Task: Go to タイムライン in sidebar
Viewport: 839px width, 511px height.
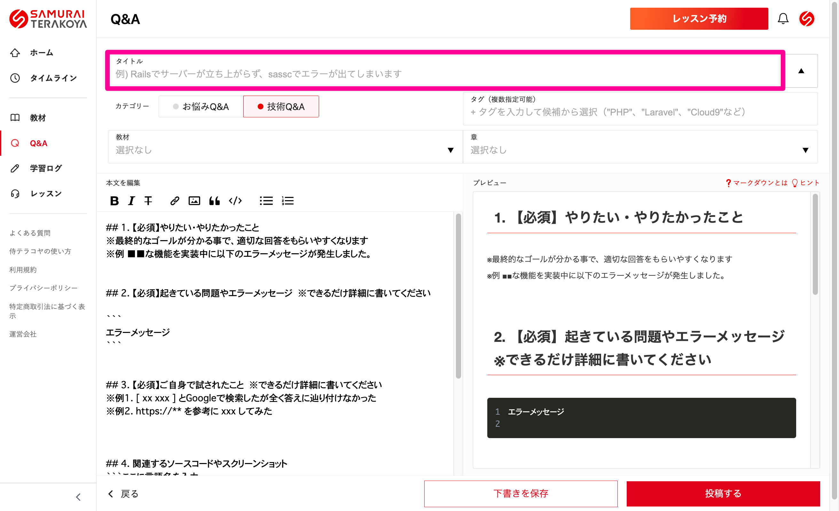Action: point(53,78)
